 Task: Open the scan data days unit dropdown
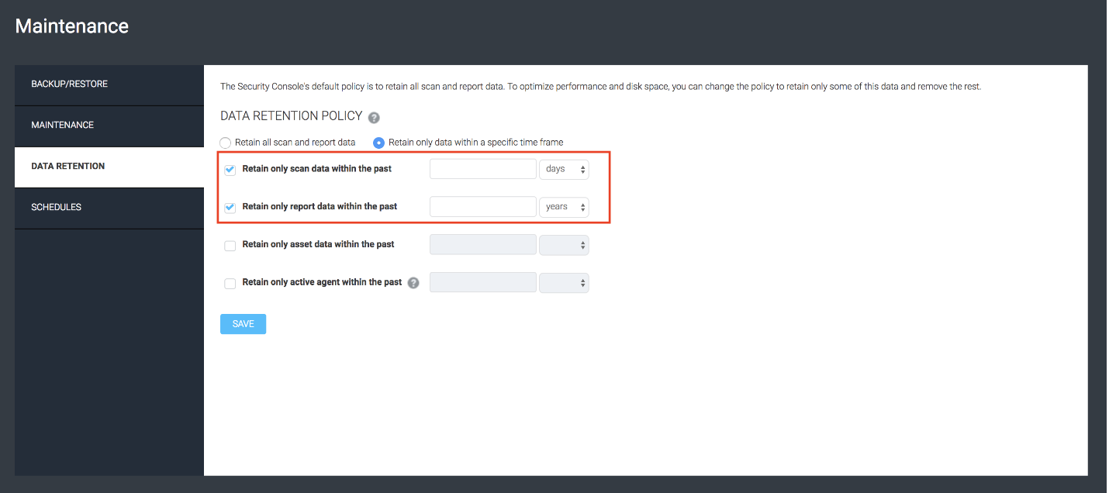(564, 169)
